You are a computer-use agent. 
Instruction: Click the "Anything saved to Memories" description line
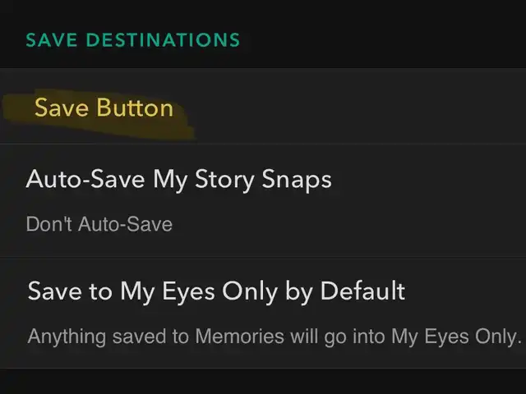[x=275, y=337]
